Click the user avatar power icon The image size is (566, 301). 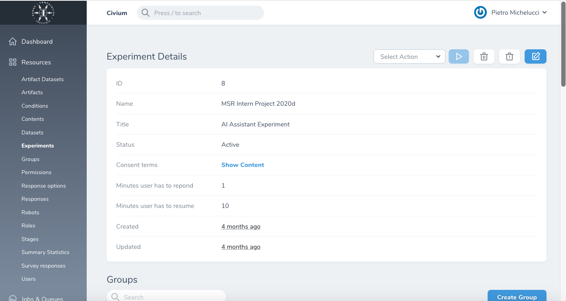click(x=480, y=12)
